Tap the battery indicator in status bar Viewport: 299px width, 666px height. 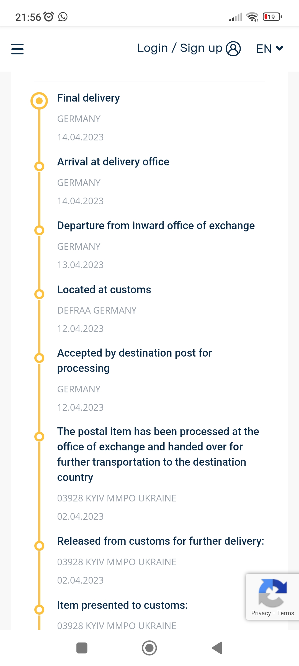tap(272, 17)
